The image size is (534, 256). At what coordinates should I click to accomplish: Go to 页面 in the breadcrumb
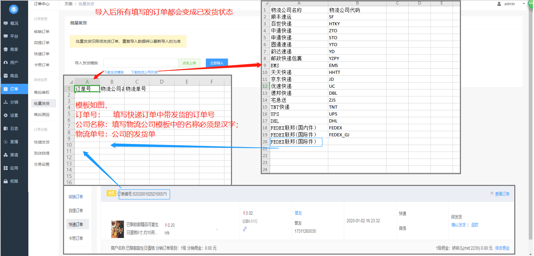tap(69, 3)
